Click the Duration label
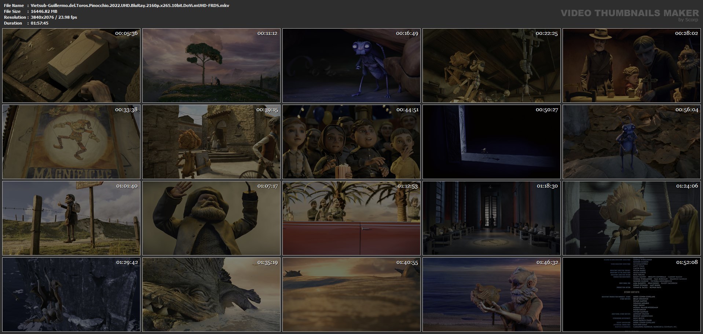 pos(13,23)
